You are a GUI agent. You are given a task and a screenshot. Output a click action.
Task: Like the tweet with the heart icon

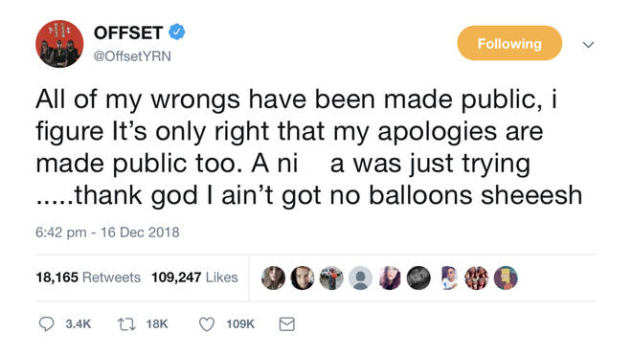(207, 324)
